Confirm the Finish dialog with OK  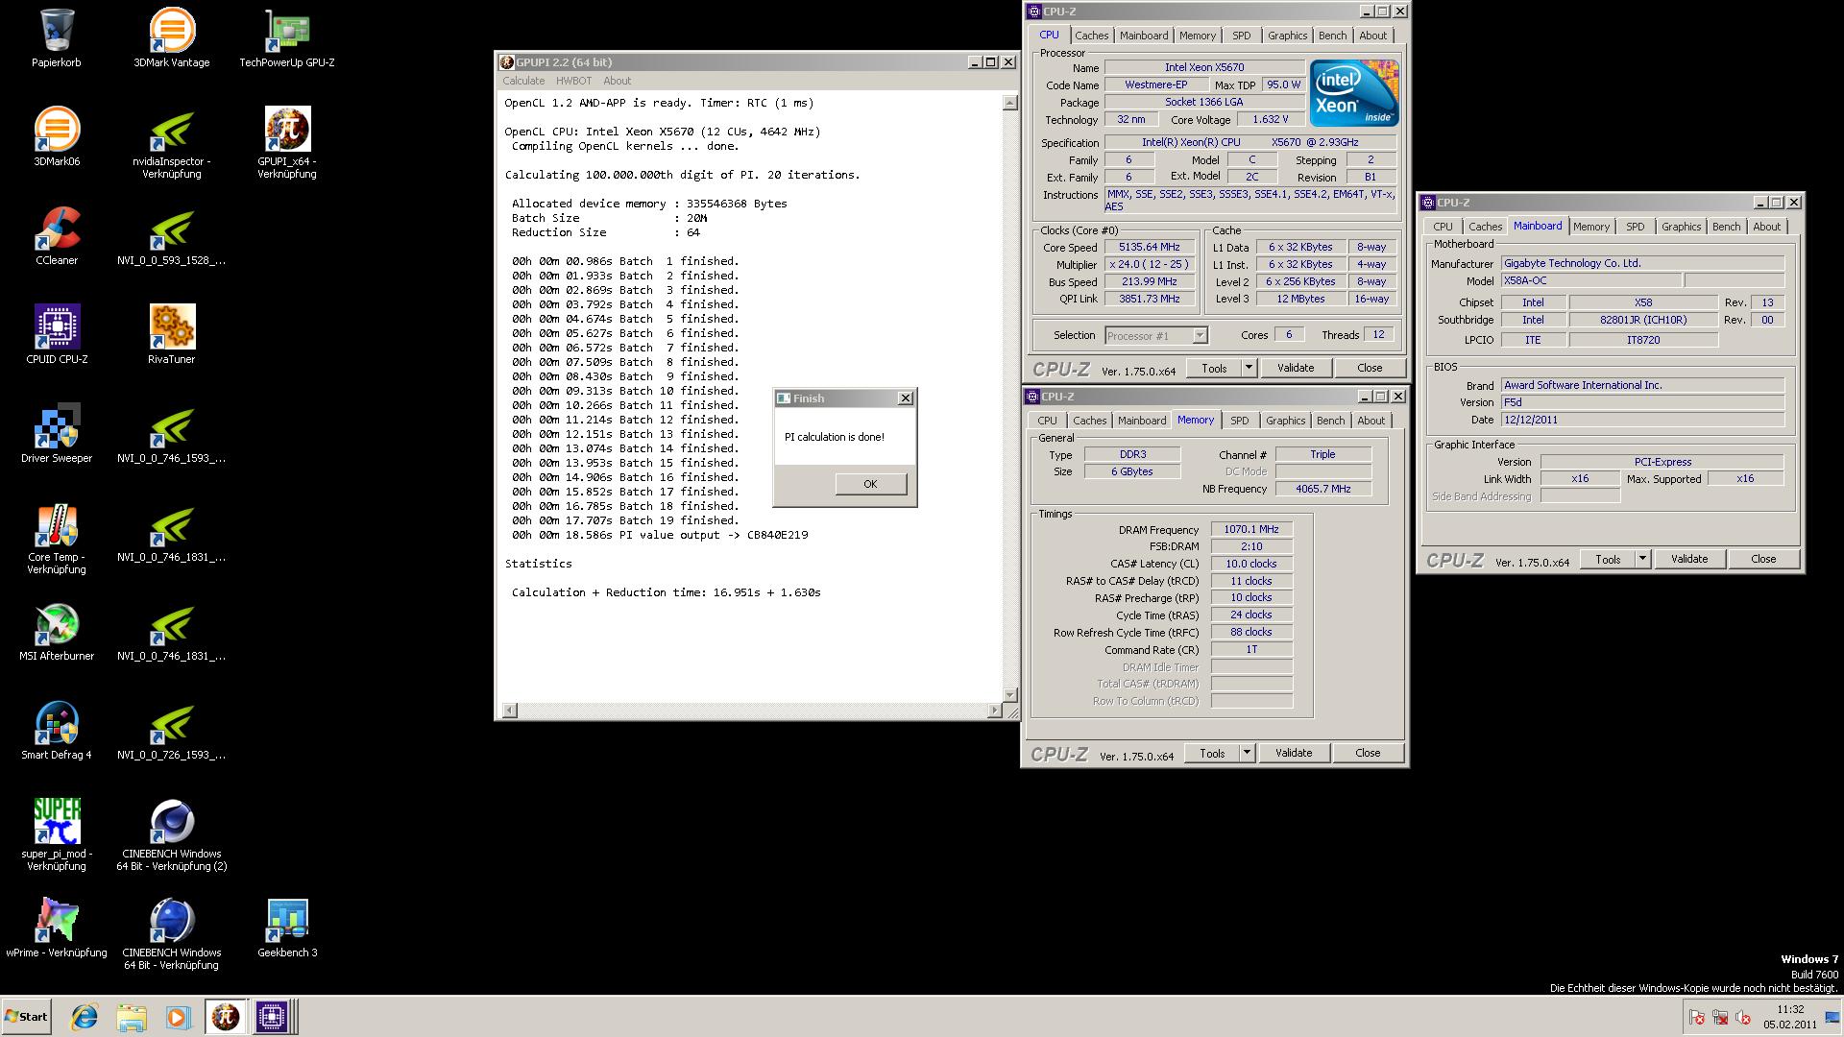pyautogui.click(x=870, y=484)
